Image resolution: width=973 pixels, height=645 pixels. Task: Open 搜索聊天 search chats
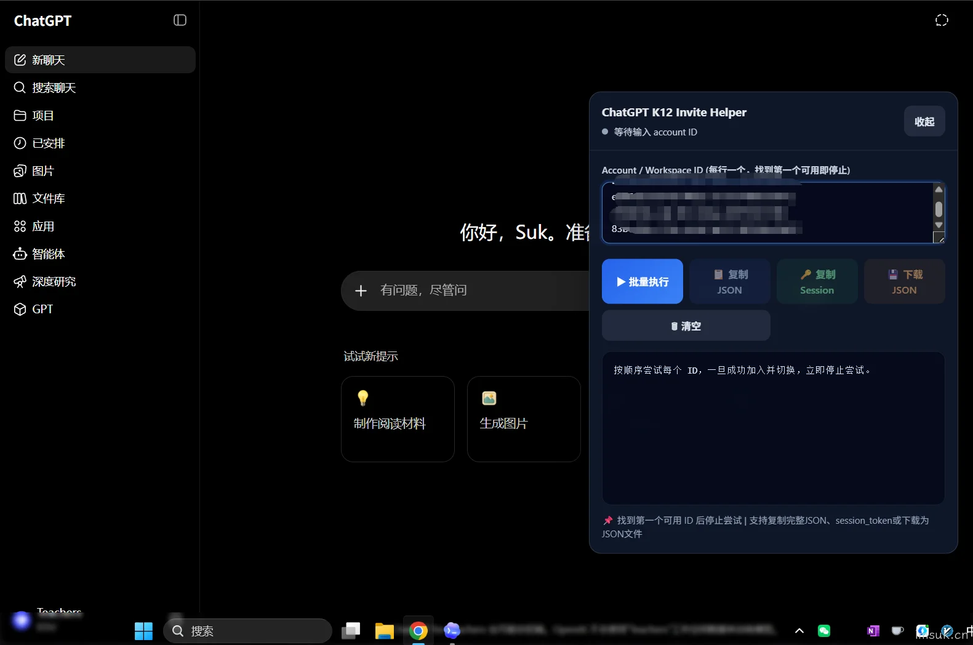100,87
